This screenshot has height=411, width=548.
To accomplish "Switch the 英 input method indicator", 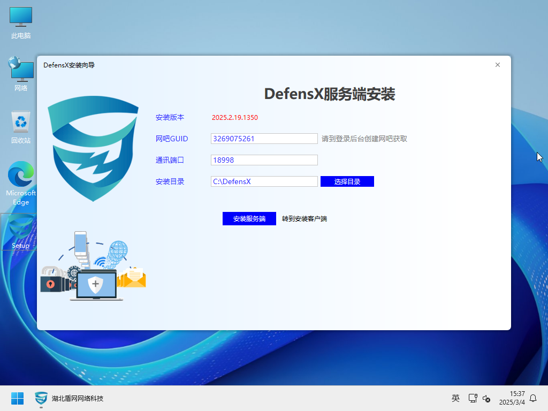I will [455, 398].
